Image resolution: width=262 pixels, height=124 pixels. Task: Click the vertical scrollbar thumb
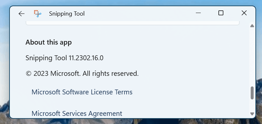tap(252, 93)
